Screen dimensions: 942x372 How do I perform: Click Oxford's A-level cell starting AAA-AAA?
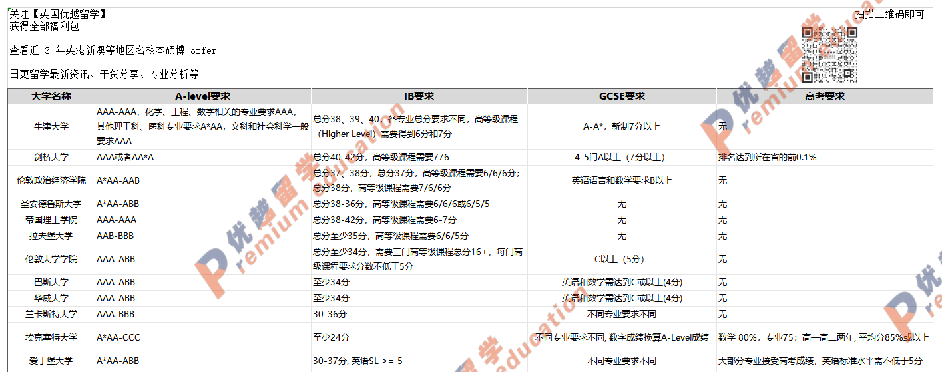(203, 126)
